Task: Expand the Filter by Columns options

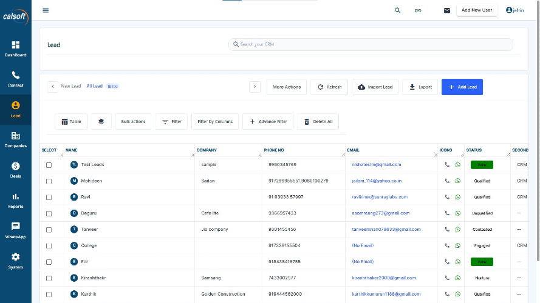Action: [215, 122]
